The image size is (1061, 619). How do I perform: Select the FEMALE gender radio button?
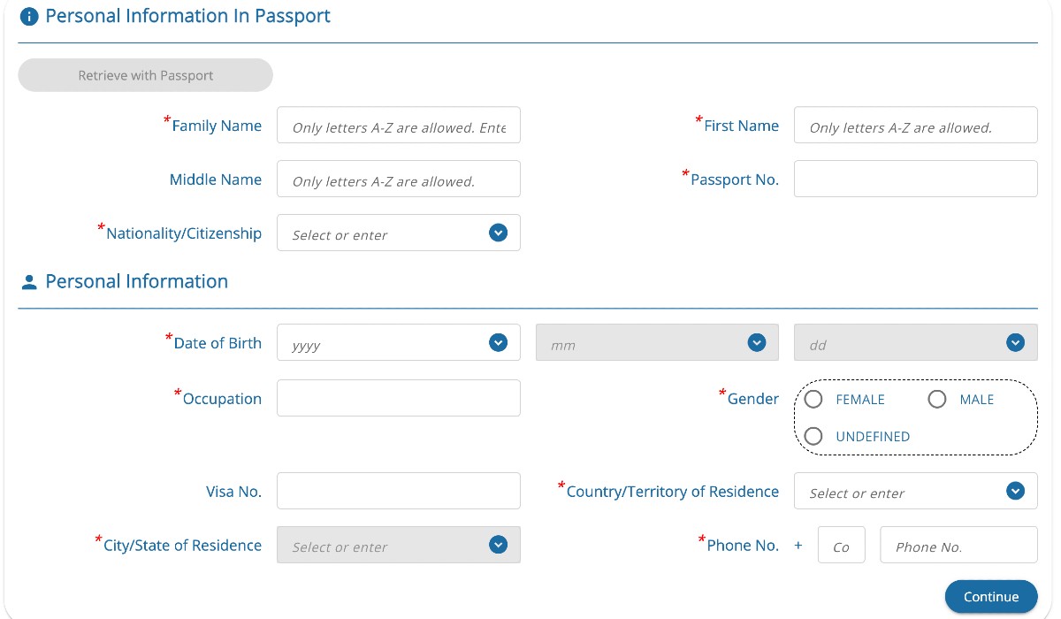coord(813,400)
